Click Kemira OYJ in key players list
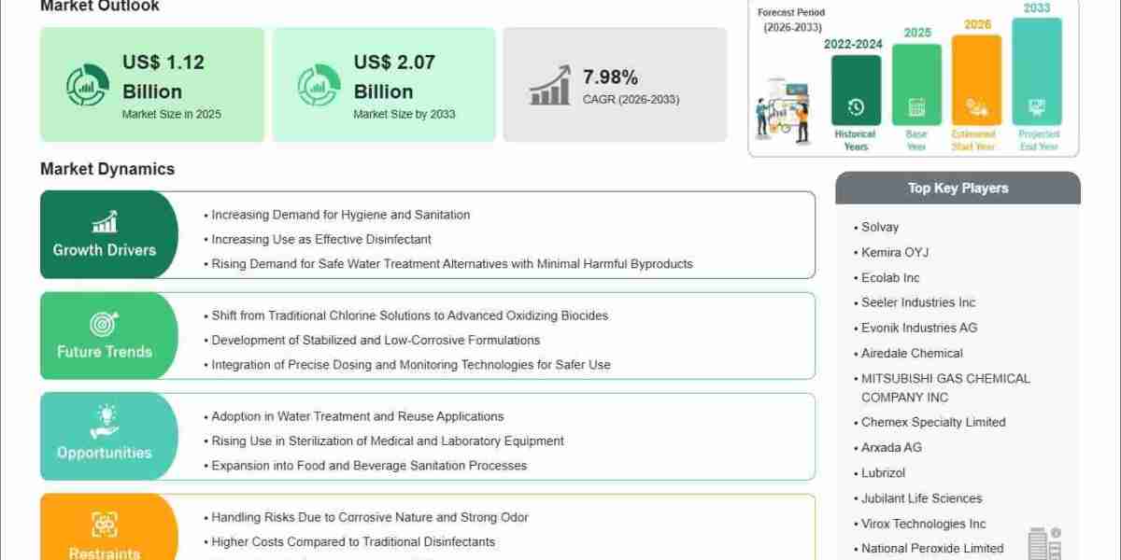1121x560 pixels. pyautogui.click(x=895, y=252)
